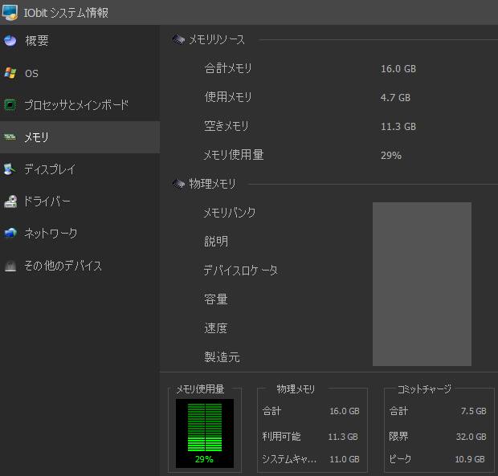498x476 pixels.
Task: Click the Windows flag icon beside OS
Action: 10,73
